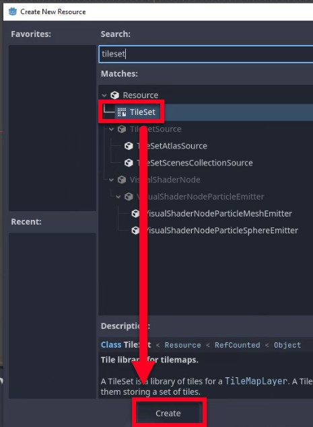
Task: Click the Create button
Action: point(168,413)
